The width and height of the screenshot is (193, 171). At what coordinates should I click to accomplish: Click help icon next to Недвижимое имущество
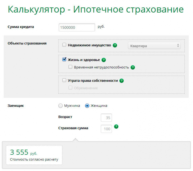tap(115, 45)
